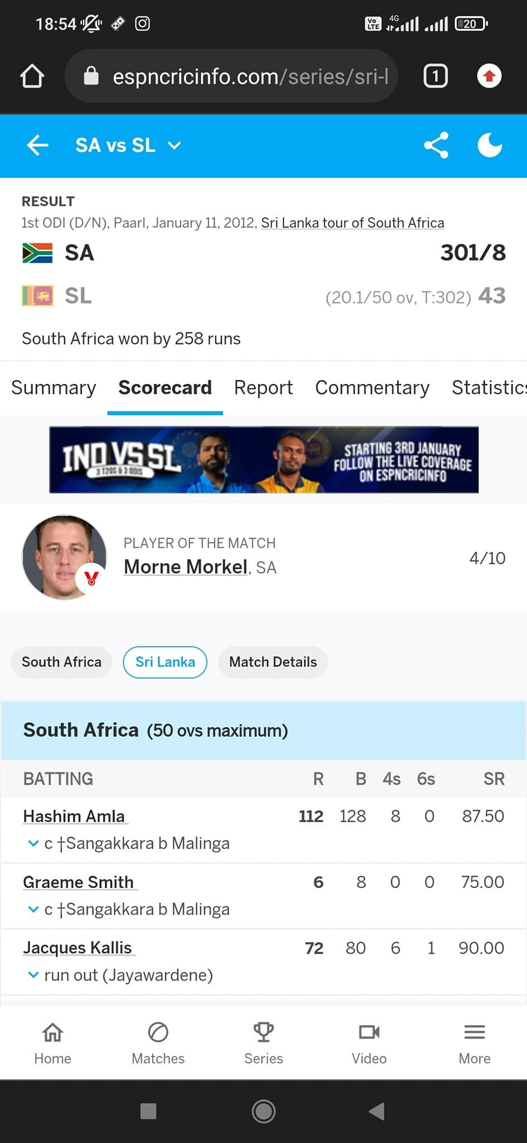Open the Matches section in bottom navigation
This screenshot has height=1143, width=527.
(x=158, y=1043)
